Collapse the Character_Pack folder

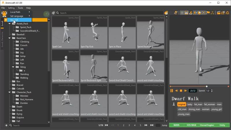click(x=10, y=92)
